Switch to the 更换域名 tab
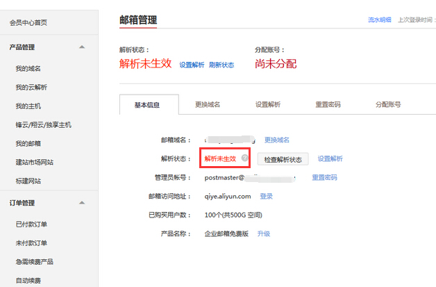The image size is (436, 287). click(208, 104)
